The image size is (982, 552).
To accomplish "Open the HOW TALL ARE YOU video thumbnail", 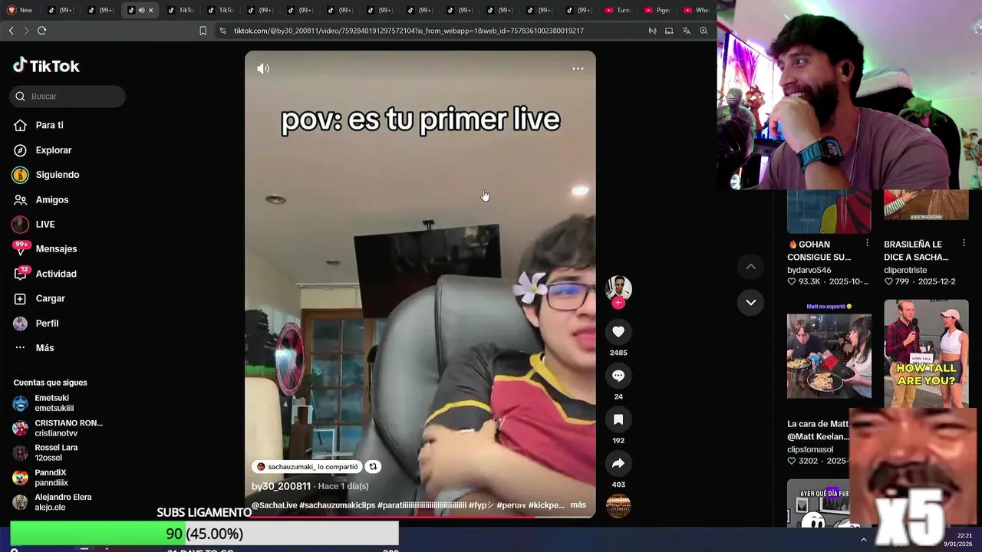I will click(926, 353).
